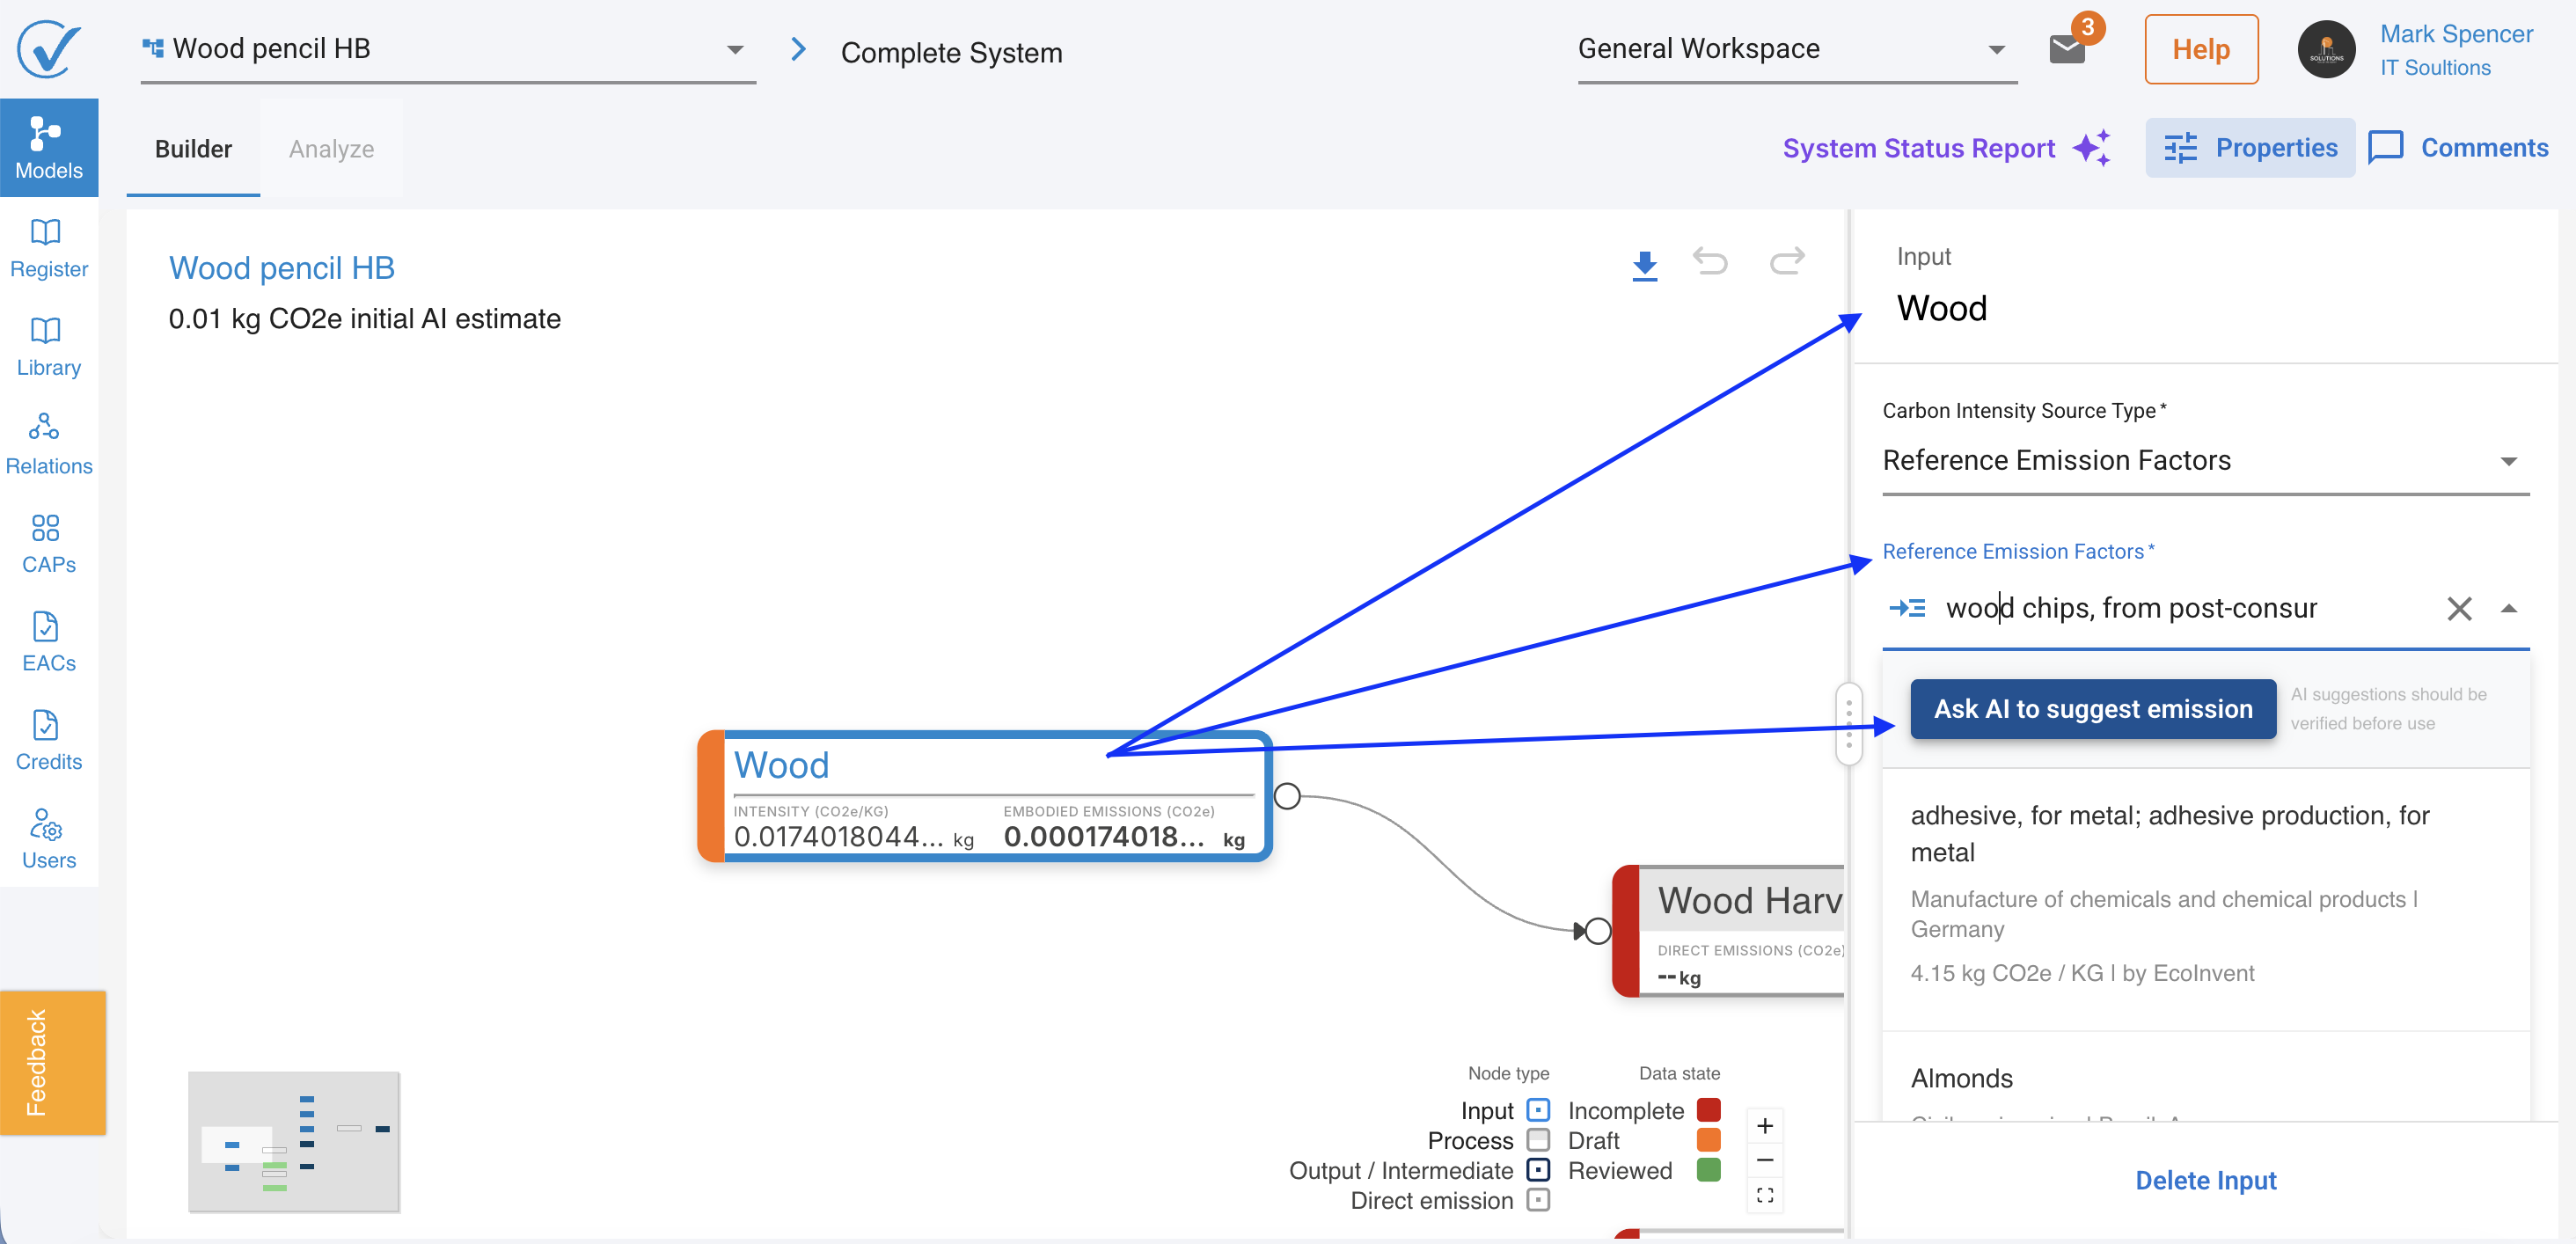Toggle the Direct emission legend box

click(1539, 1200)
